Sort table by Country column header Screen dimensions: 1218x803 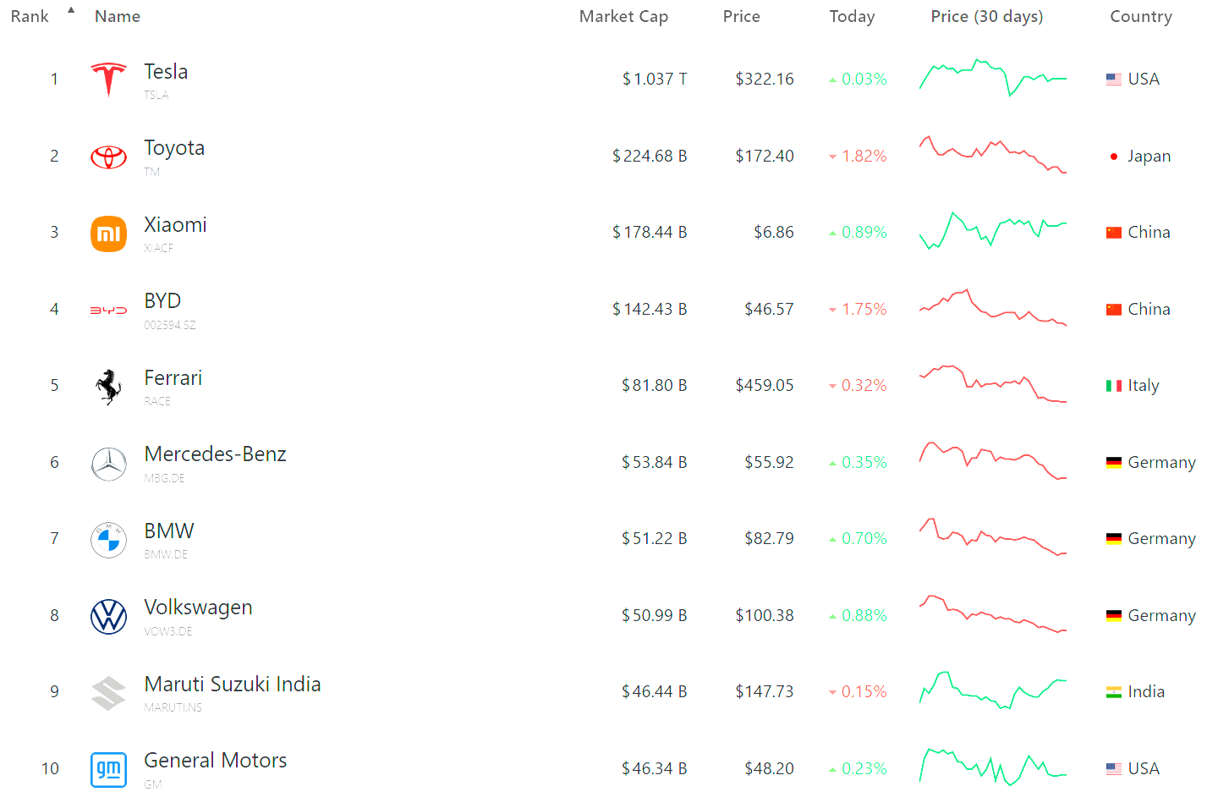1141,16
